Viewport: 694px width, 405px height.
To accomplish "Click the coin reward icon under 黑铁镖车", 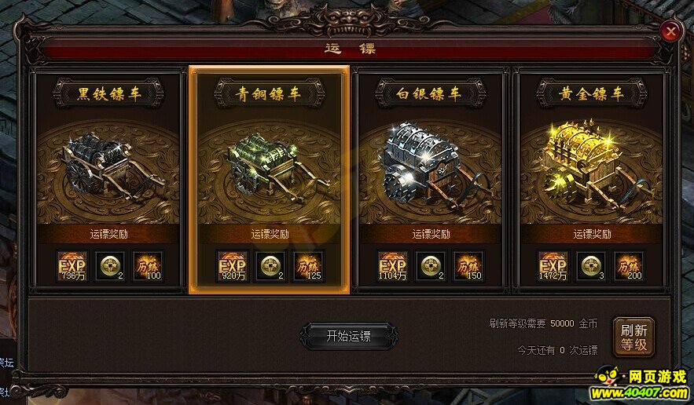I will point(110,266).
